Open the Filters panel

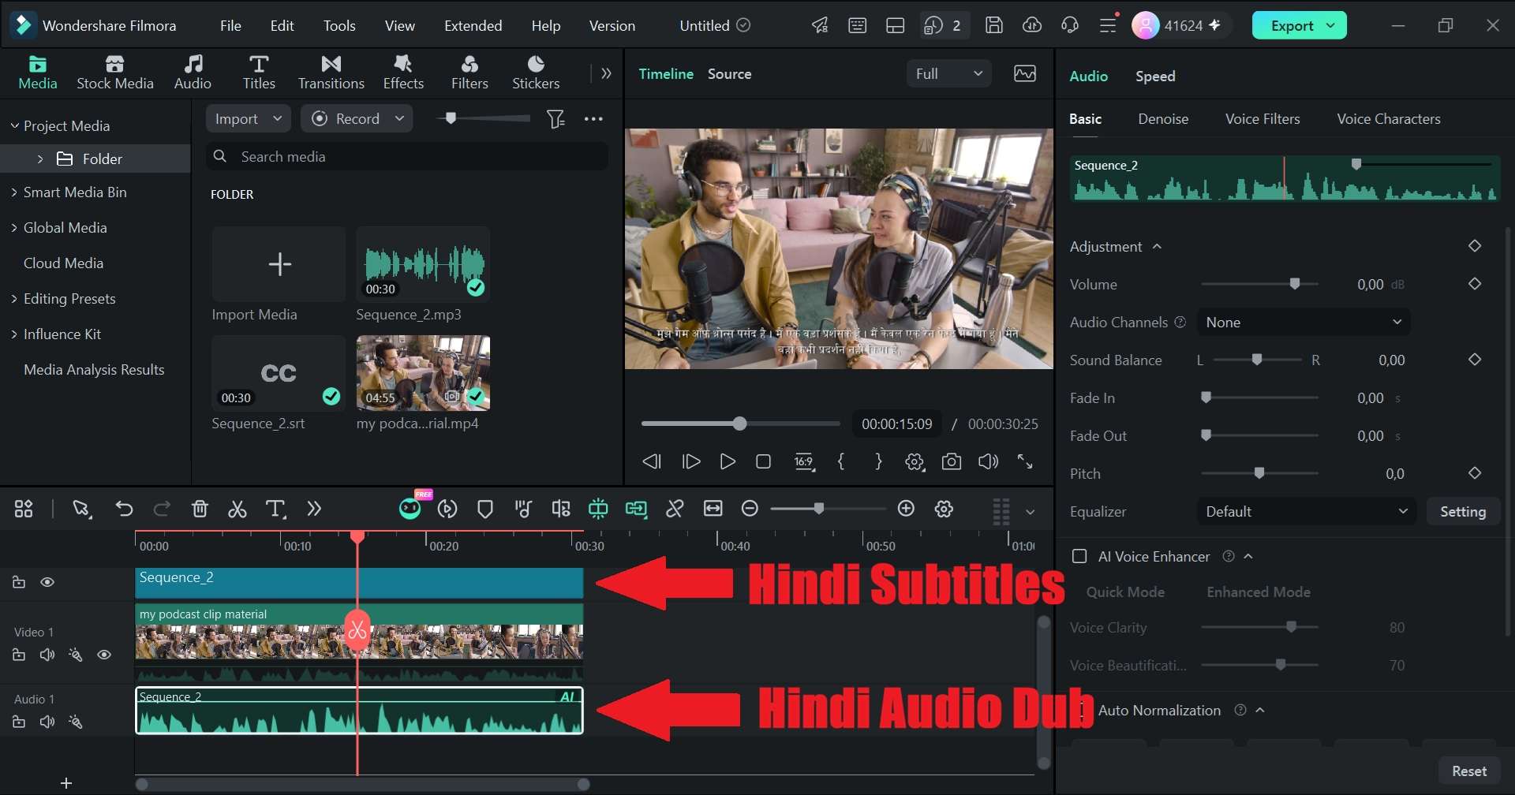pos(469,73)
